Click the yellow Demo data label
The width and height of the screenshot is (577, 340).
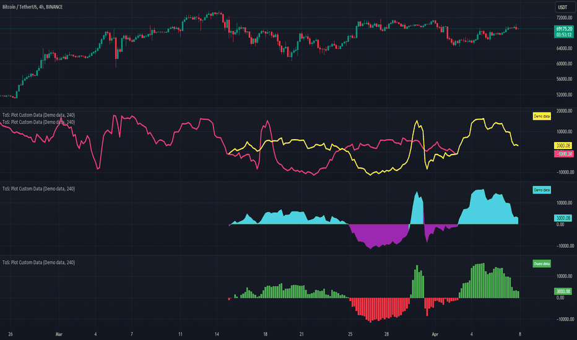click(x=542, y=116)
